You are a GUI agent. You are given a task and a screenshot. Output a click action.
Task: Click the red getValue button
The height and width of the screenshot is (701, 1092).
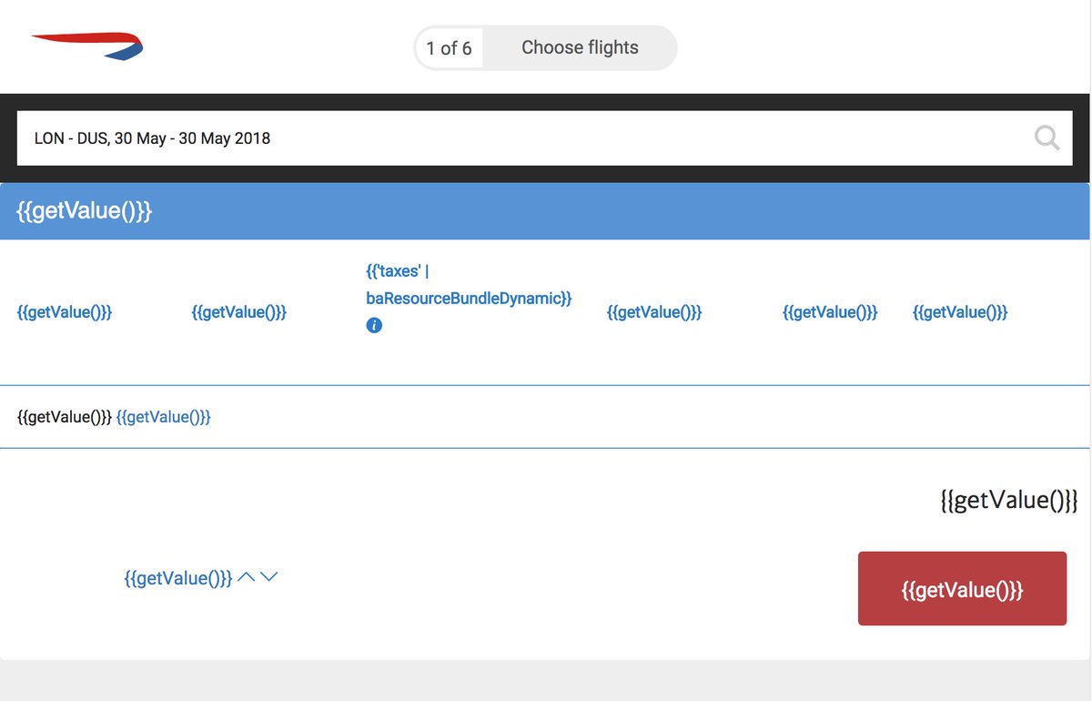coord(962,589)
